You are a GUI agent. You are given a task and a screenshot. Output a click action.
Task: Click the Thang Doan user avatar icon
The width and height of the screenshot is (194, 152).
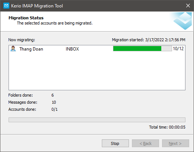pyautogui.click(x=13, y=49)
